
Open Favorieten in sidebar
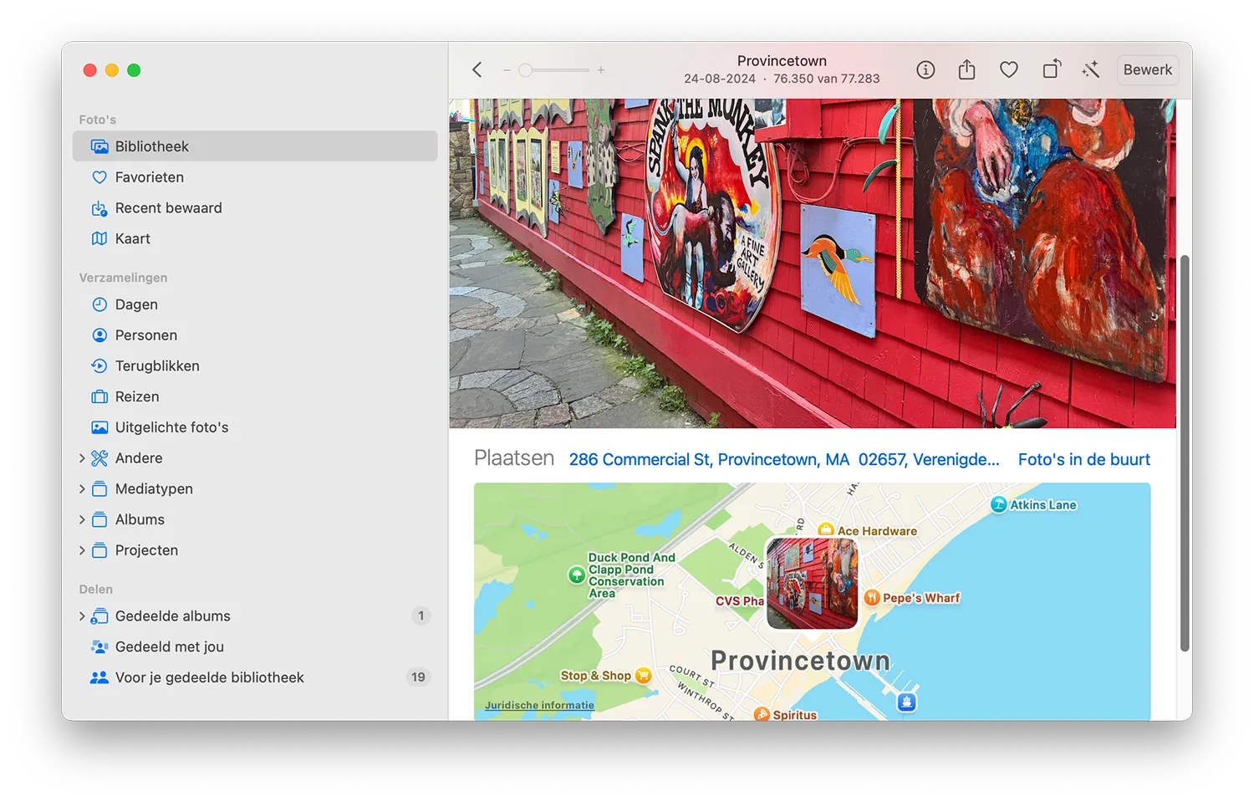255,177
